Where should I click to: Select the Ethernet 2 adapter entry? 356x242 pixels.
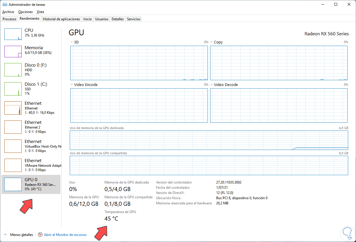coord(31,127)
